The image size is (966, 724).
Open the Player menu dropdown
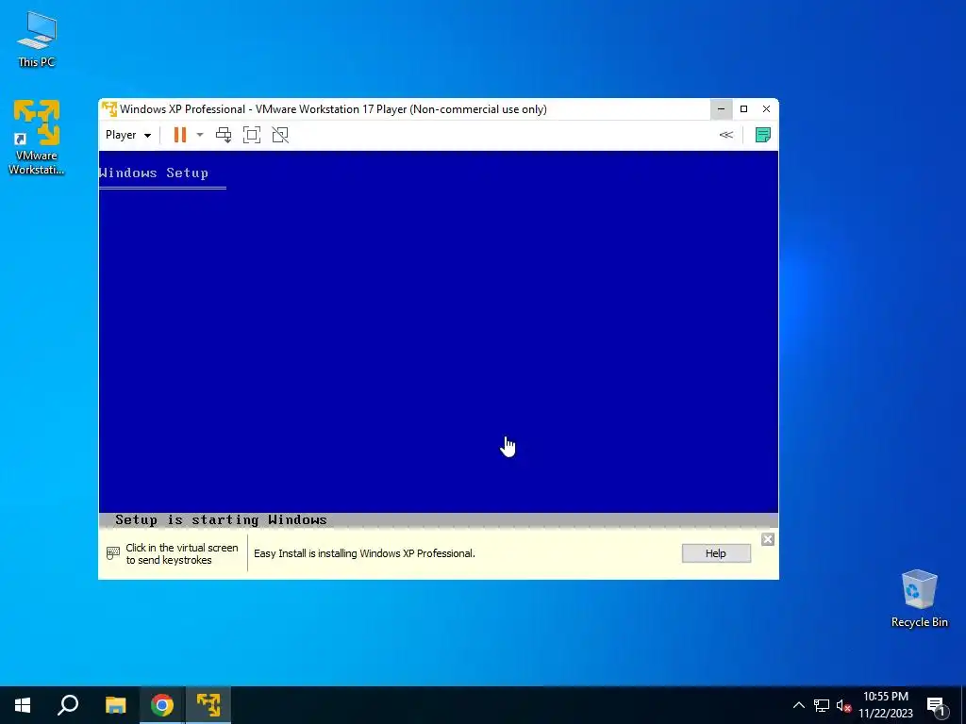[128, 135]
